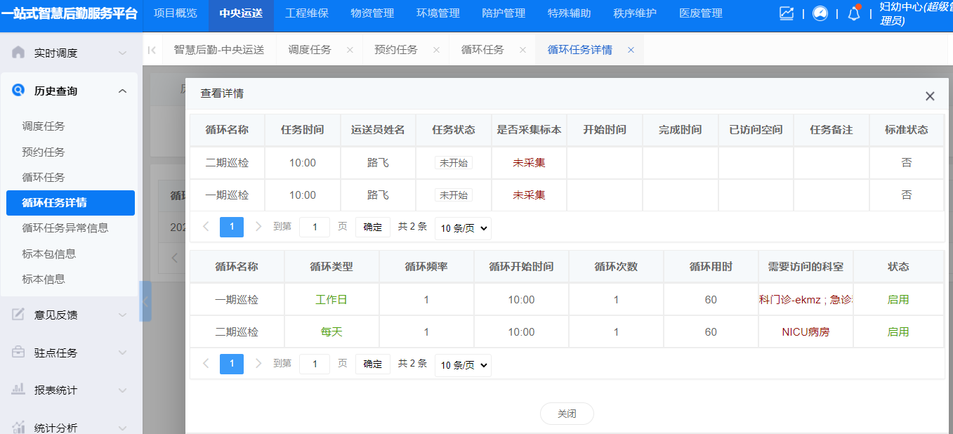Open the notification bell icon
Image resolution: width=953 pixels, height=434 pixels.
pyautogui.click(x=854, y=13)
